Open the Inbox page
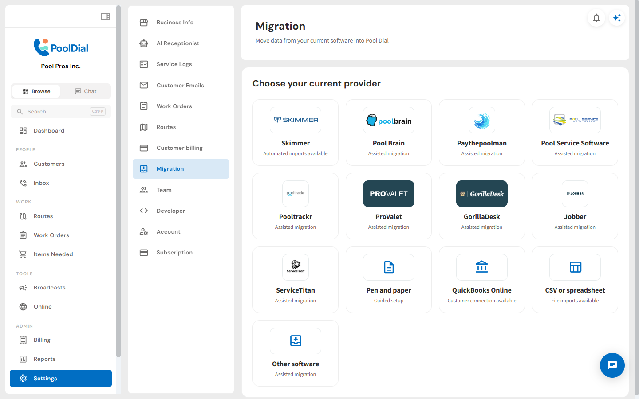Viewport: 639px width, 399px height. click(61, 183)
